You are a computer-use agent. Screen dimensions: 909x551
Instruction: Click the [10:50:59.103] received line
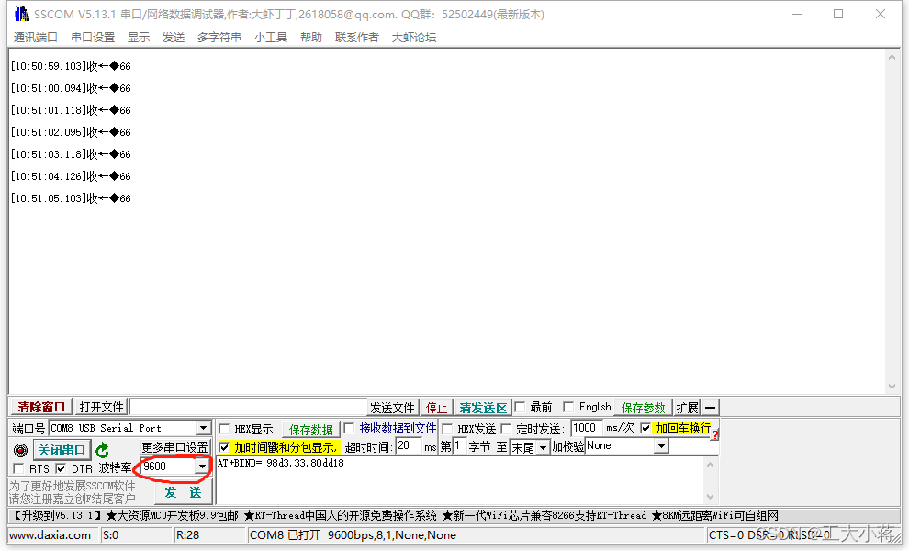(72, 66)
